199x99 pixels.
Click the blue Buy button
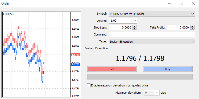(x=168, y=69)
